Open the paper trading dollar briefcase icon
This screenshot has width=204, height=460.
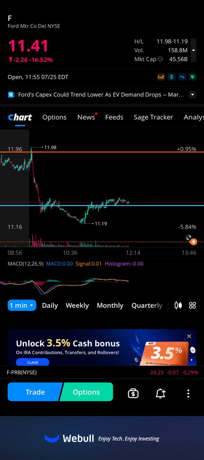(x=133, y=393)
